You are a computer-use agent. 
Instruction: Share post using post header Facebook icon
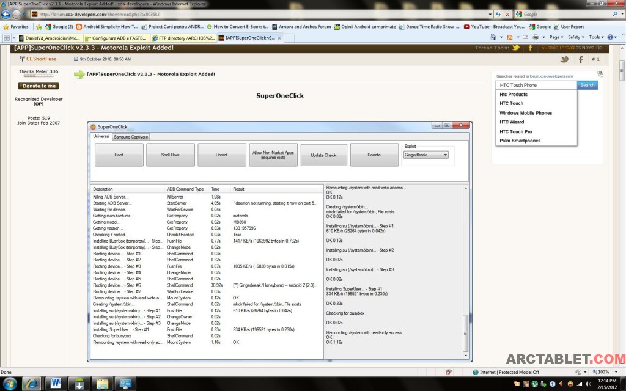581,59
